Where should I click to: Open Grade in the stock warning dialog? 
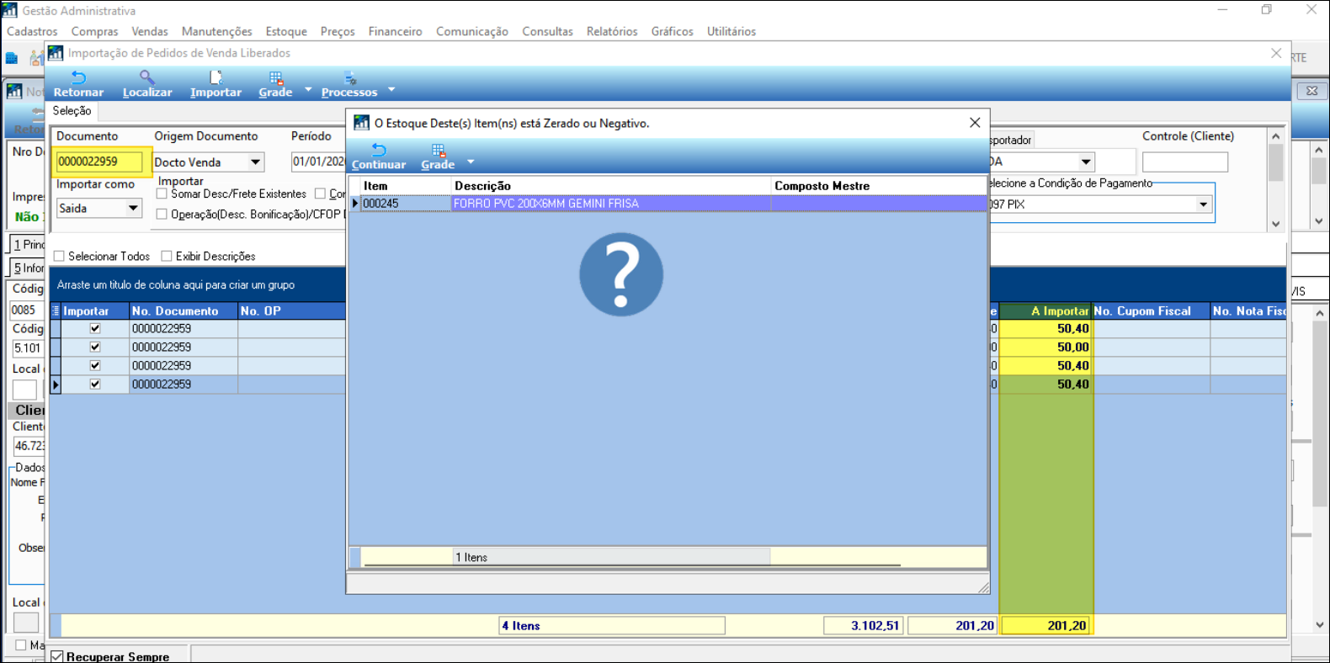click(x=438, y=156)
